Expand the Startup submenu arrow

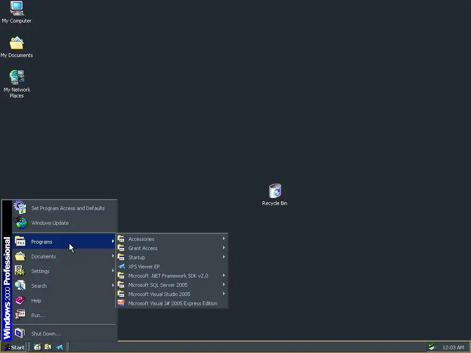click(x=224, y=257)
